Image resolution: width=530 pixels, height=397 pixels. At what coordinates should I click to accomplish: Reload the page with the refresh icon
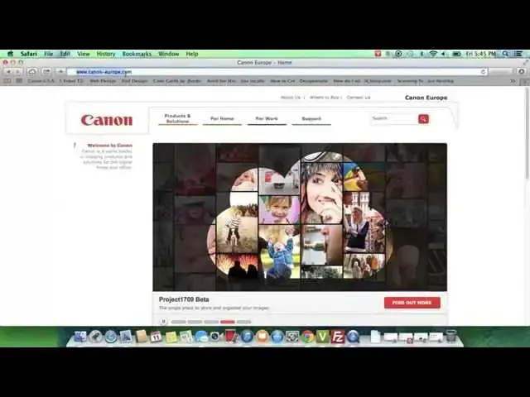(x=483, y=72)
